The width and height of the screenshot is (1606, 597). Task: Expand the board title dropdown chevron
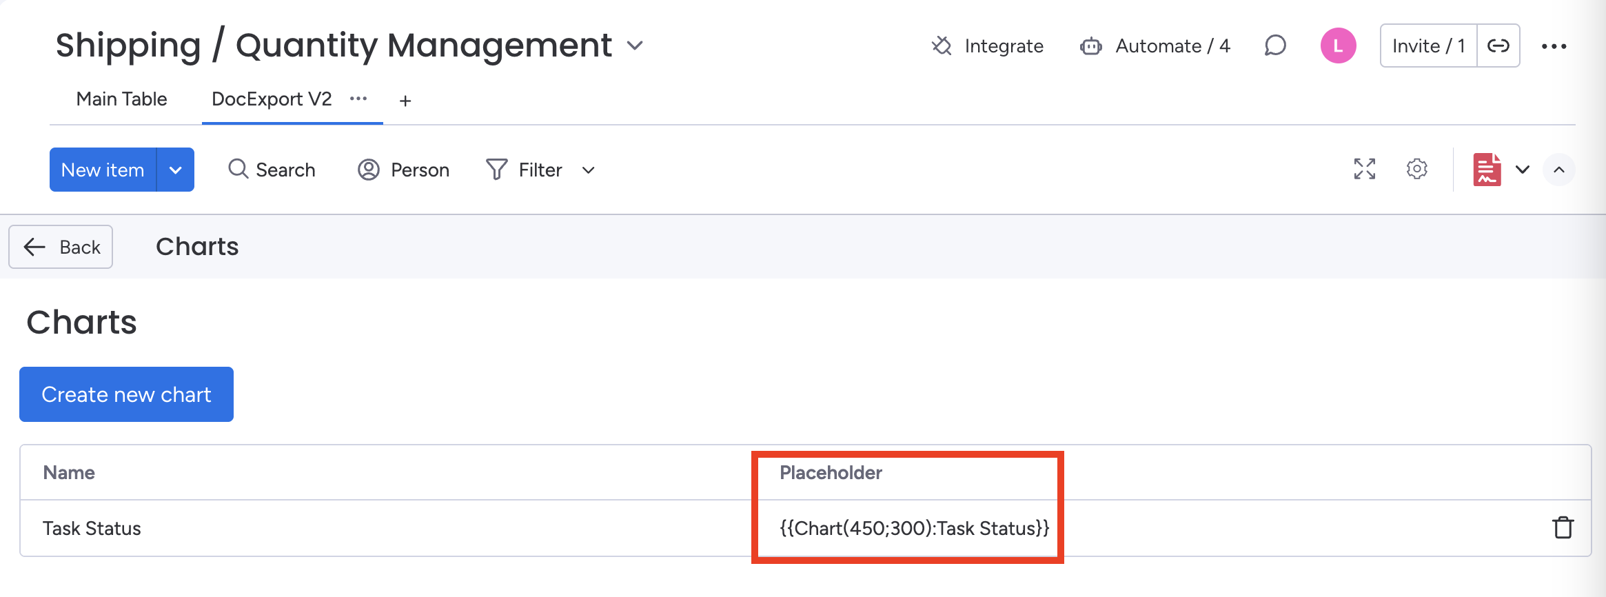pyautogui.click(x=635, y=46)
